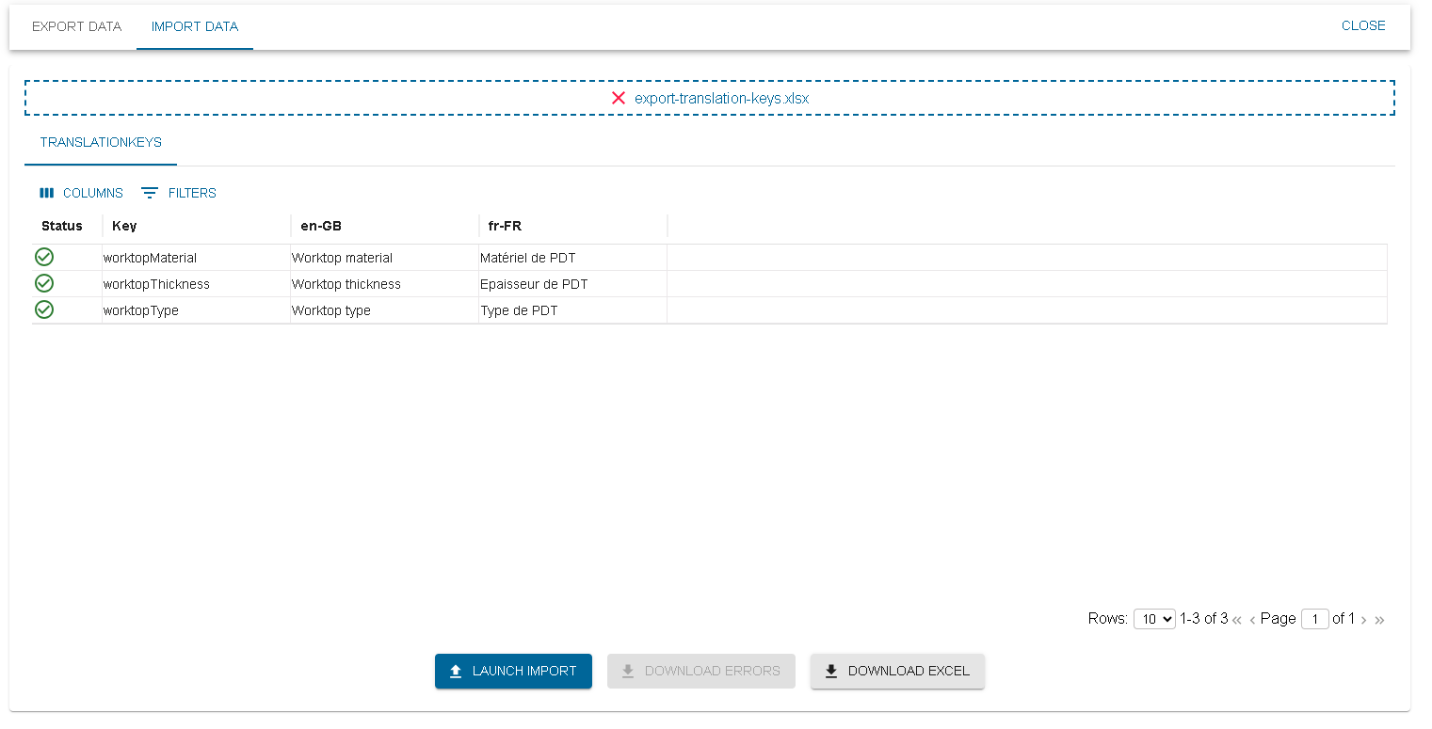Click the 'Worktop type' en-GB cell
The height and width of the screenshot is (729, 1432).
point(384,310)
